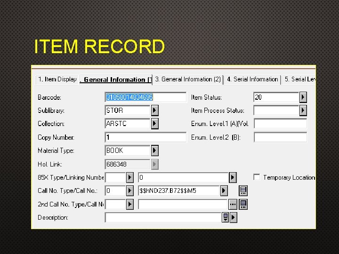
Task: Expand the 85X Type dropdown arrow
Action: pos(130,177)
